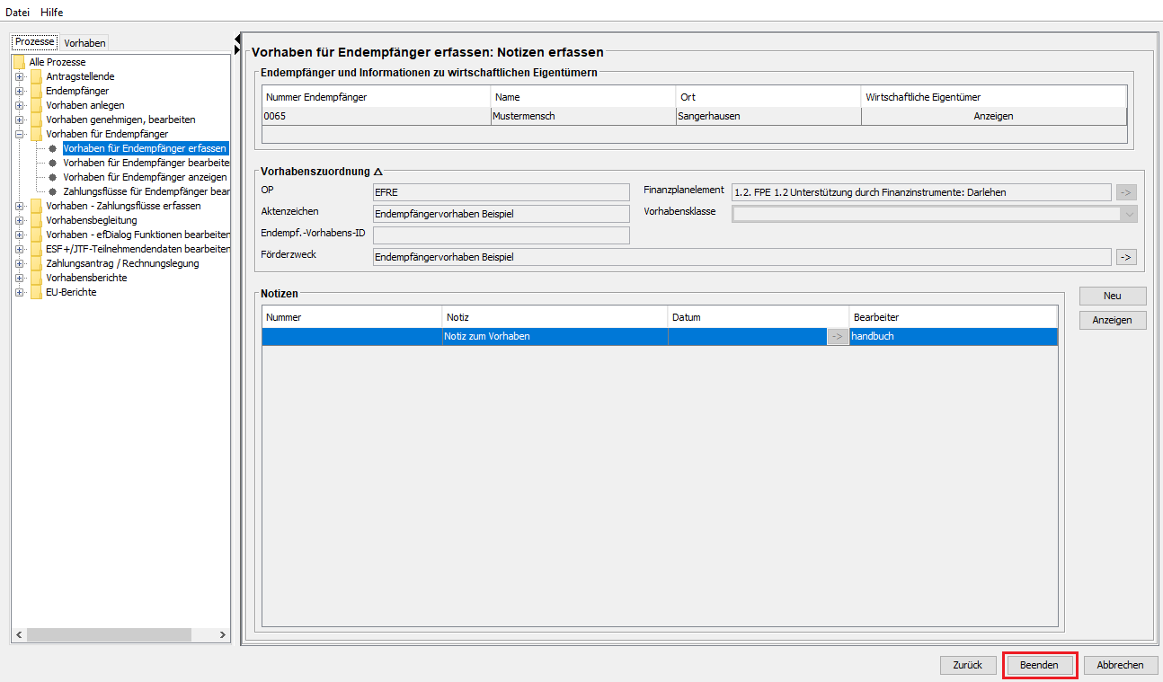Expand the Endempfänger tree node
The width and height of the screenshot is (1163, 682).
pos(19,91)
